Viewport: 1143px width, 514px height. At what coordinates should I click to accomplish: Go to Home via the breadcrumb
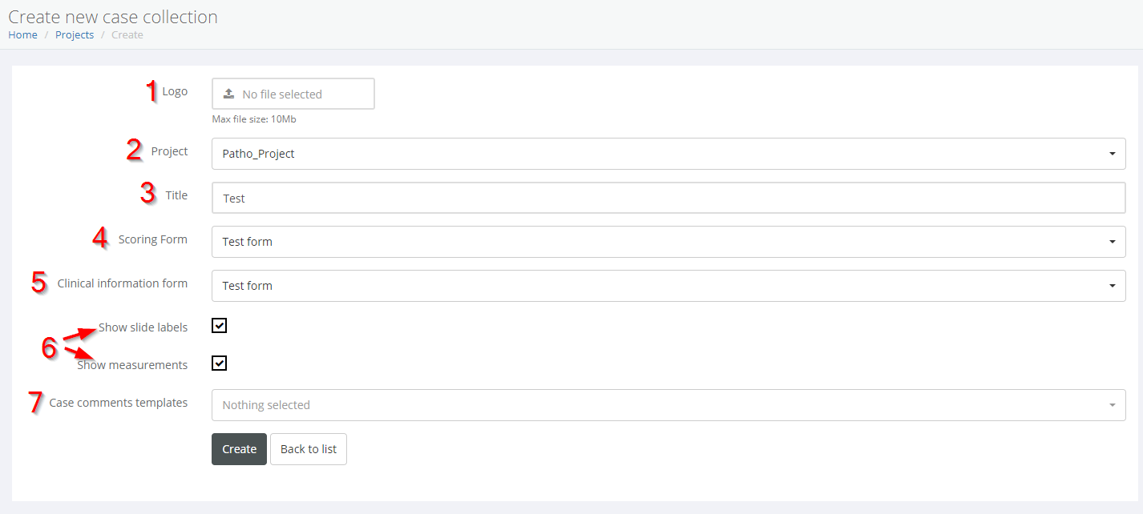click(22, 35)
